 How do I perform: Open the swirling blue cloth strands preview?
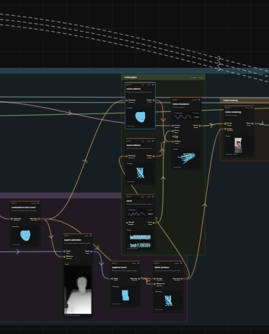pyautogui.click(x=186, y=158)
